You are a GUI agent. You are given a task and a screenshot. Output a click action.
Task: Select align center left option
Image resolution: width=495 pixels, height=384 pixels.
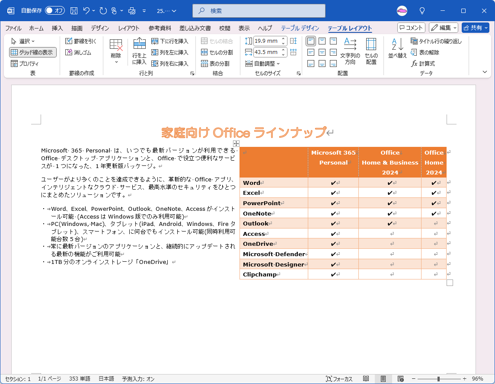[x=311, y=52]
